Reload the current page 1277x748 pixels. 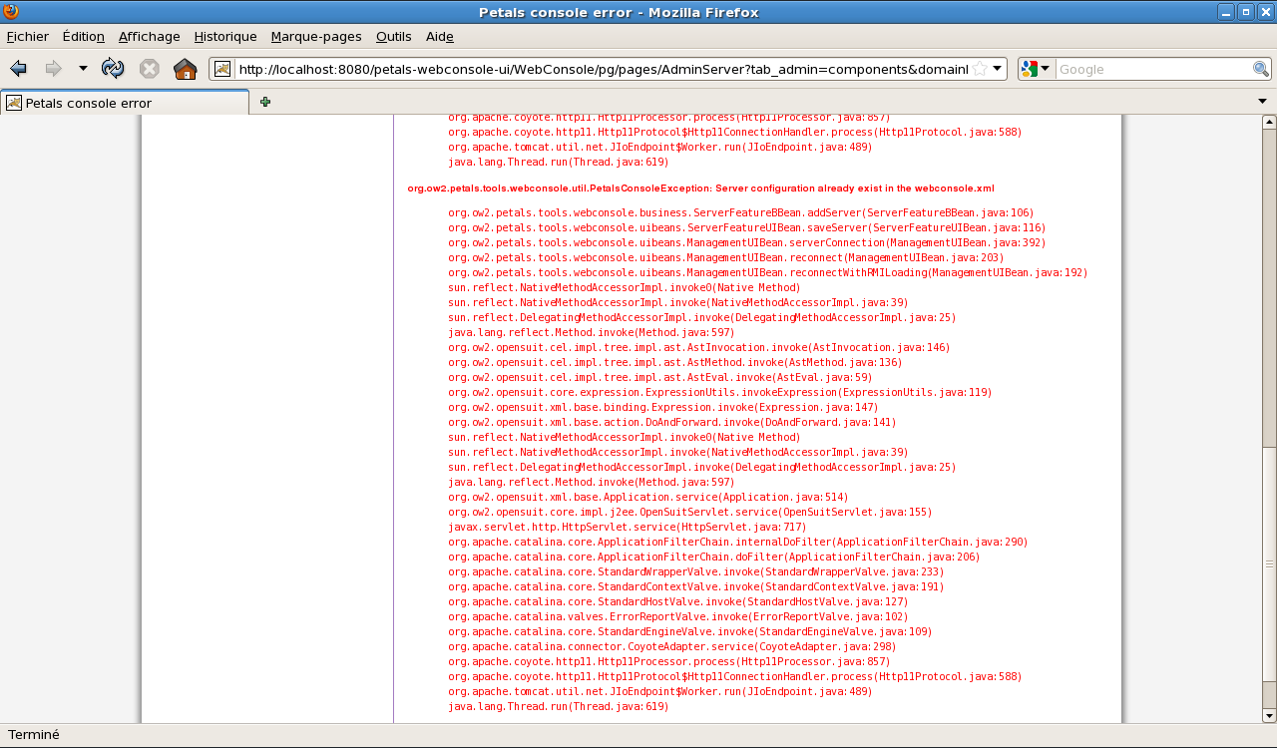pyautogui.click(x=113, y=69)
